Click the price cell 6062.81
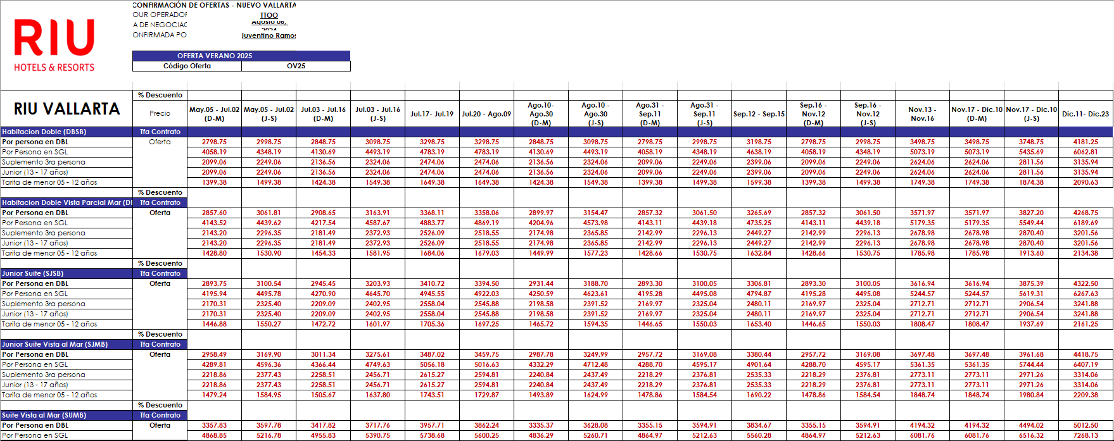This screenshot has height=441, width=1114. (x=1086, y=152)
